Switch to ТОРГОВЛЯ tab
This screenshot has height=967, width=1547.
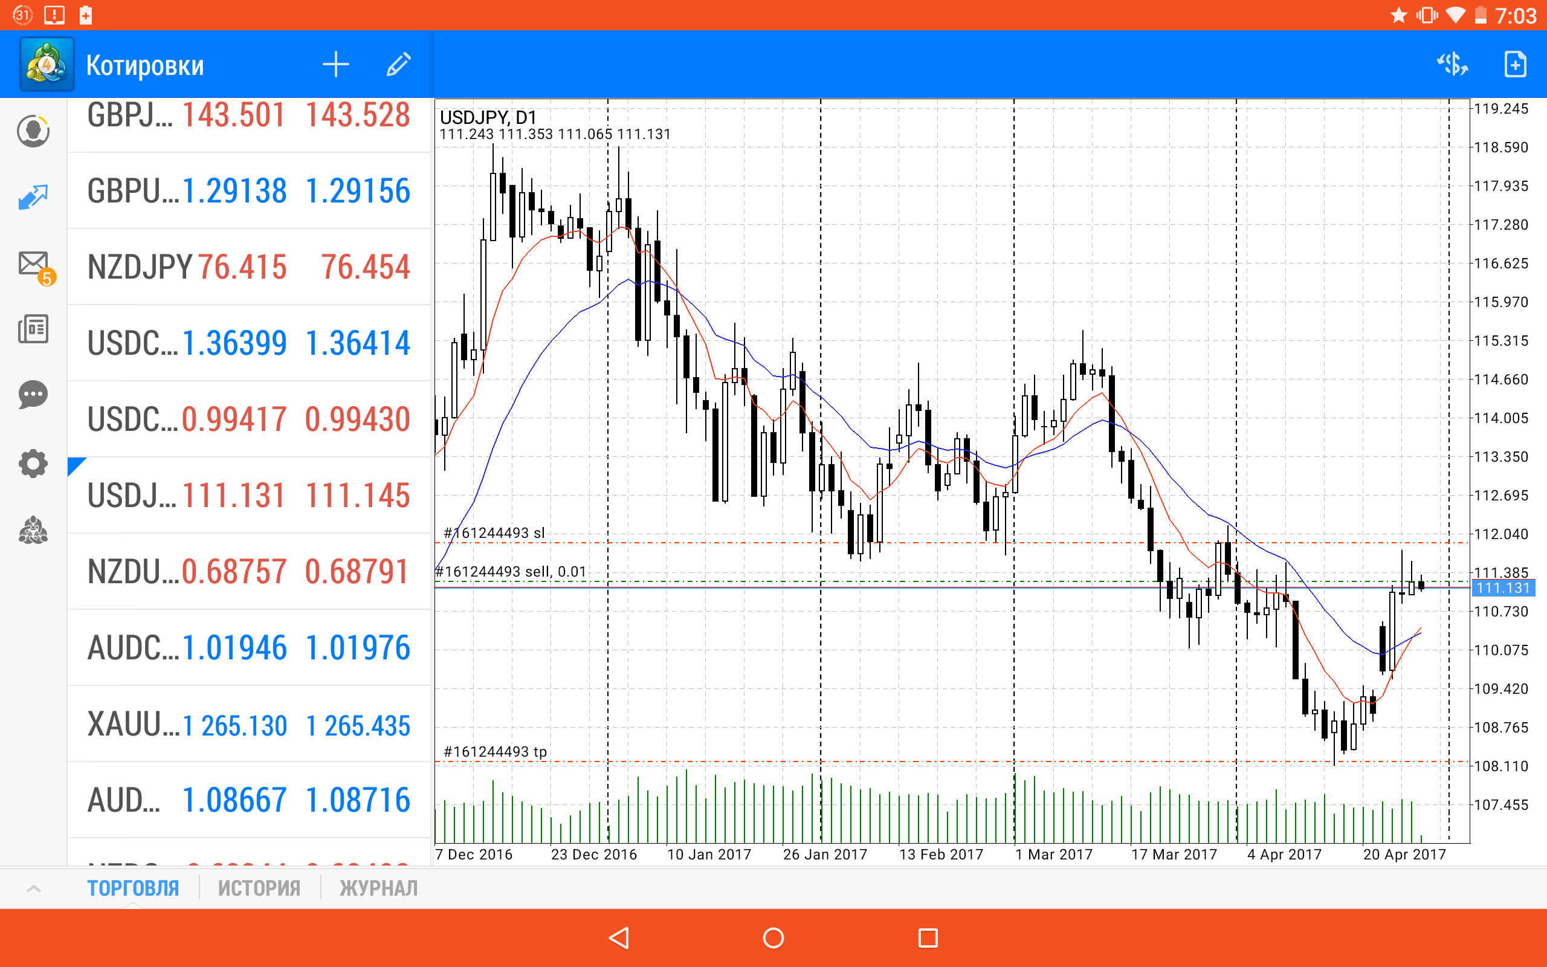tap(133, 888)
